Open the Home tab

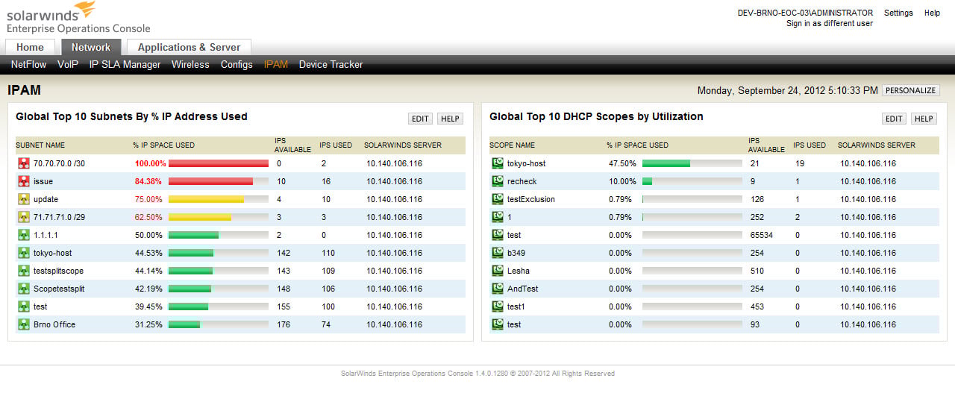click(31, 47)
